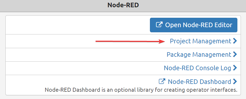The height and width of the screenshot is (99, 246).
Task: Expand the Node-RED Console Log chevron
Action: click(235, 68)
